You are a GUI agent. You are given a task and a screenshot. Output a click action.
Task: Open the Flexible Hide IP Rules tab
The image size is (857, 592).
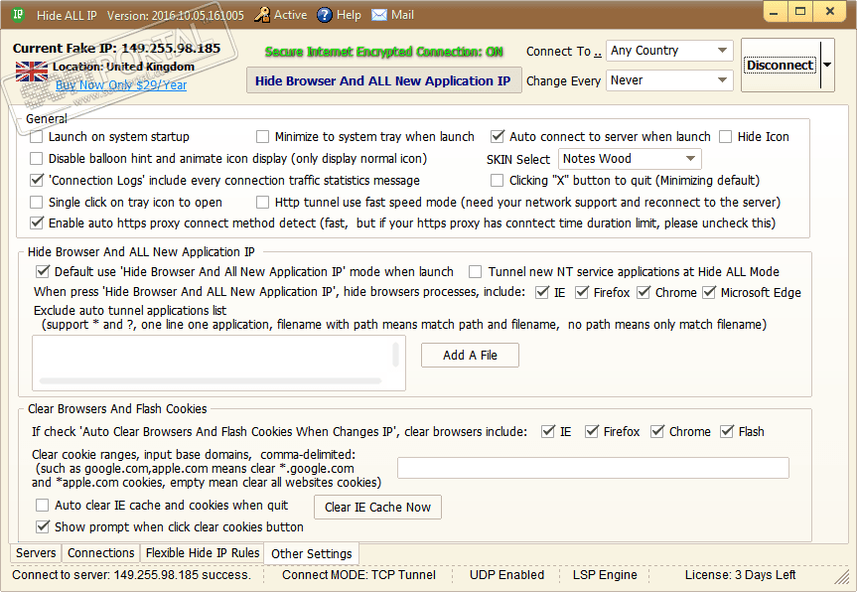coord(203,552)
